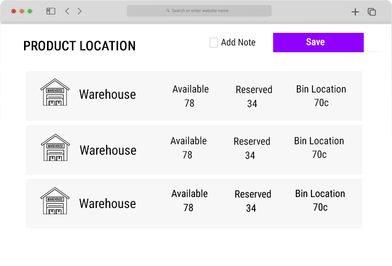Click the first row's warehouse icon
Screen dimensions: 392x266
[x=55, y=92]
